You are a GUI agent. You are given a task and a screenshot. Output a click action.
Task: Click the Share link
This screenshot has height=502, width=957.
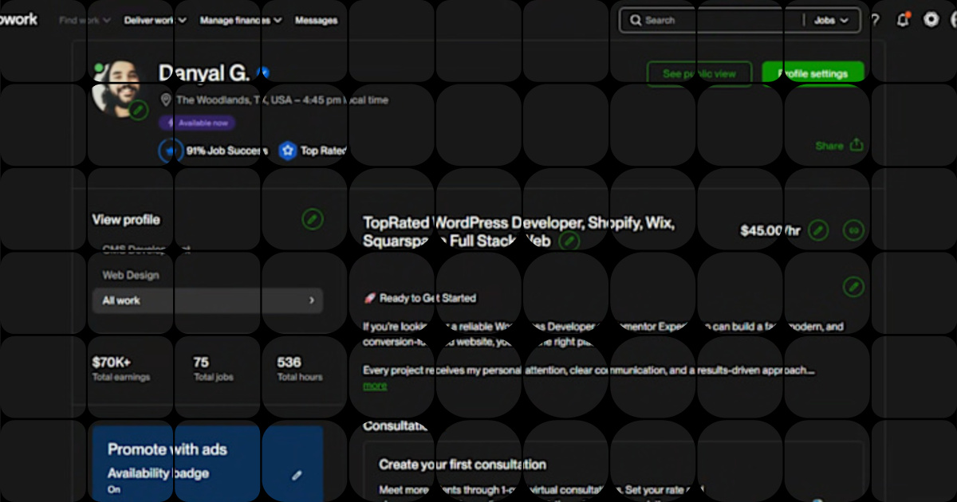click(x=839, y=146)
